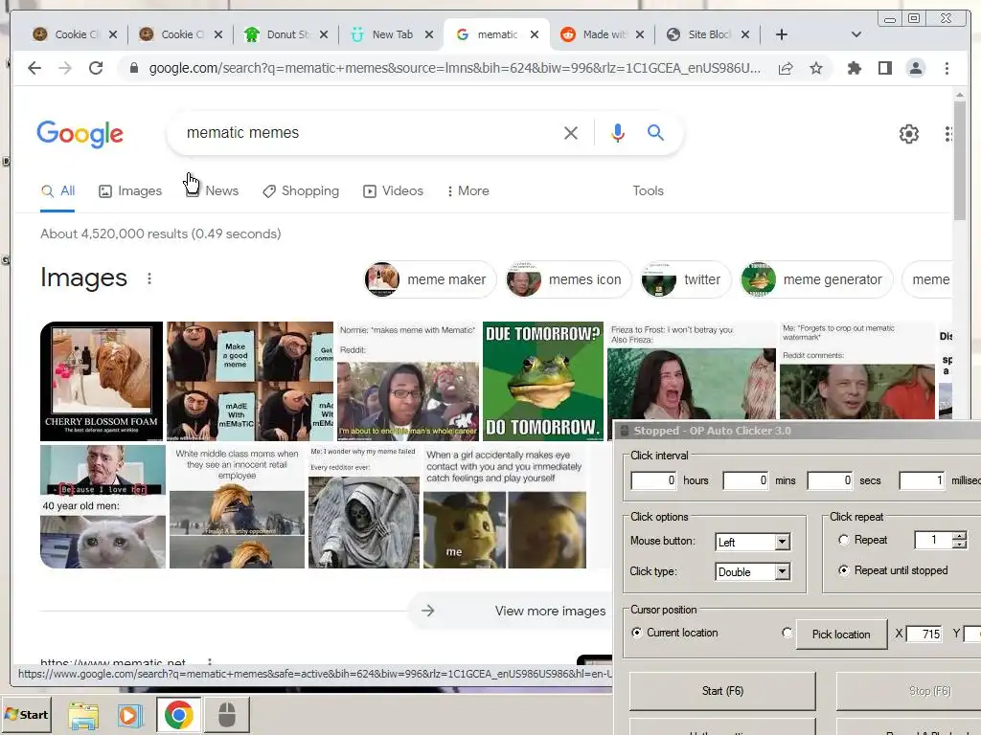
Task: Increase repeat count with up stepper
Action: point(959,535)
